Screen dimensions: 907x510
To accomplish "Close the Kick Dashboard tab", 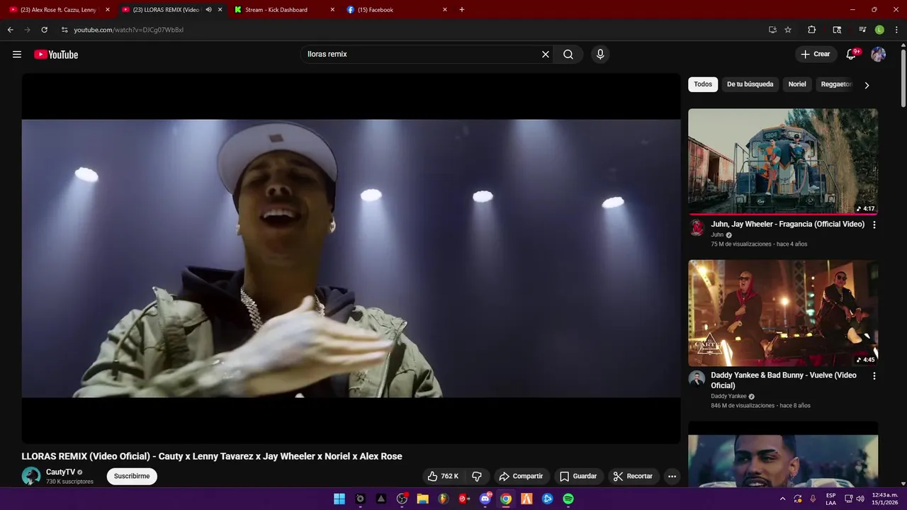I will tap(332, 10).
